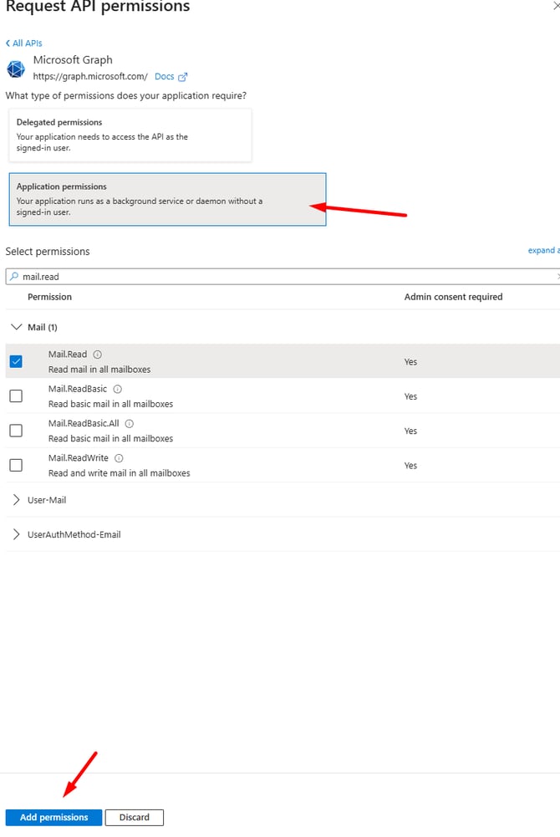Uncheck the Mail.Read permission checkbox
This screenshot has width=560, height=837.
tap(16, 361)
